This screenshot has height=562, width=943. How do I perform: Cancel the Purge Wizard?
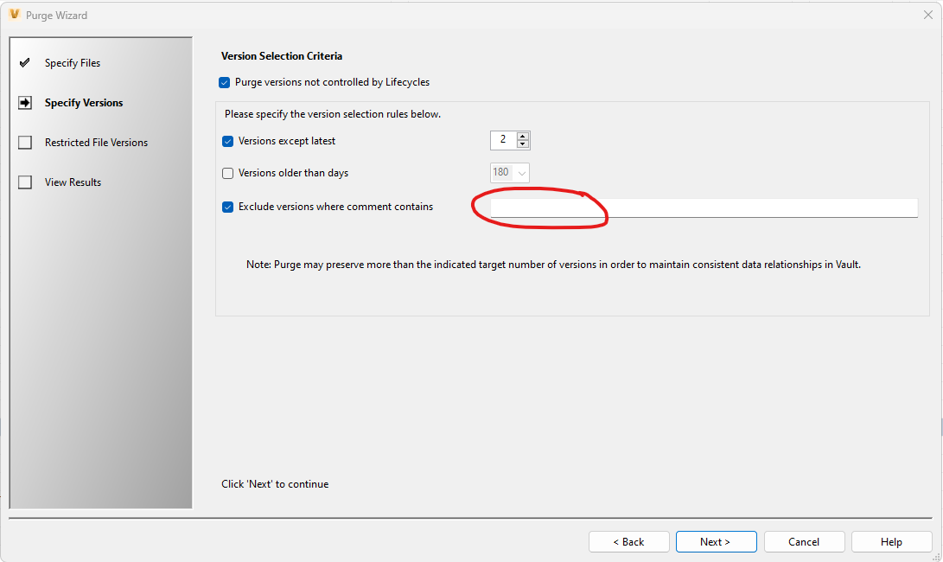coord(804,541)
